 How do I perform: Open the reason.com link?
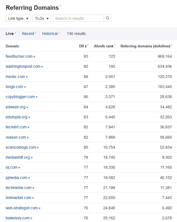(x=16, y=137)
